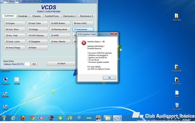Image resolution: width=195 pixels, height=123 pixels.
Task: Open the 55-Xenon Range module
Action: [15, 48]
